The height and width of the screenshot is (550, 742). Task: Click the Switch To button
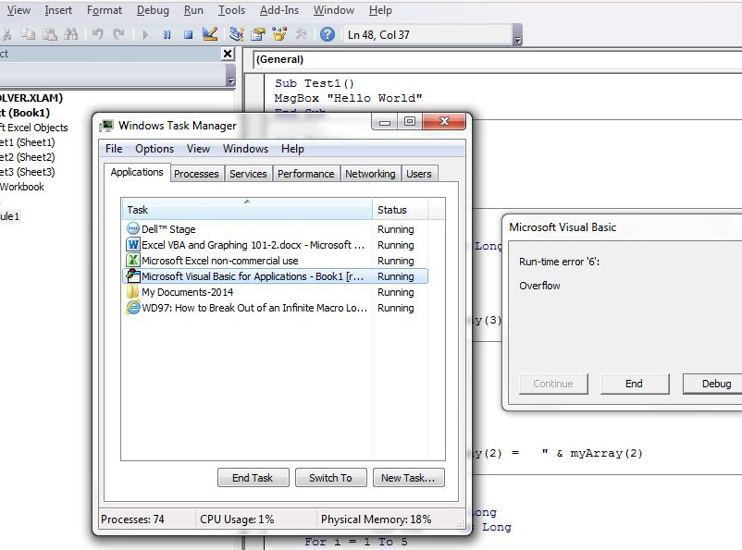pos(330,478)
